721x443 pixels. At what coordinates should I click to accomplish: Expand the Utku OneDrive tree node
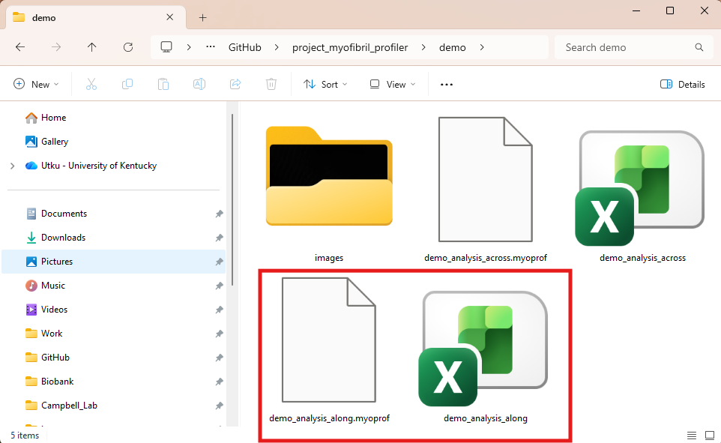tap(13, 166)
